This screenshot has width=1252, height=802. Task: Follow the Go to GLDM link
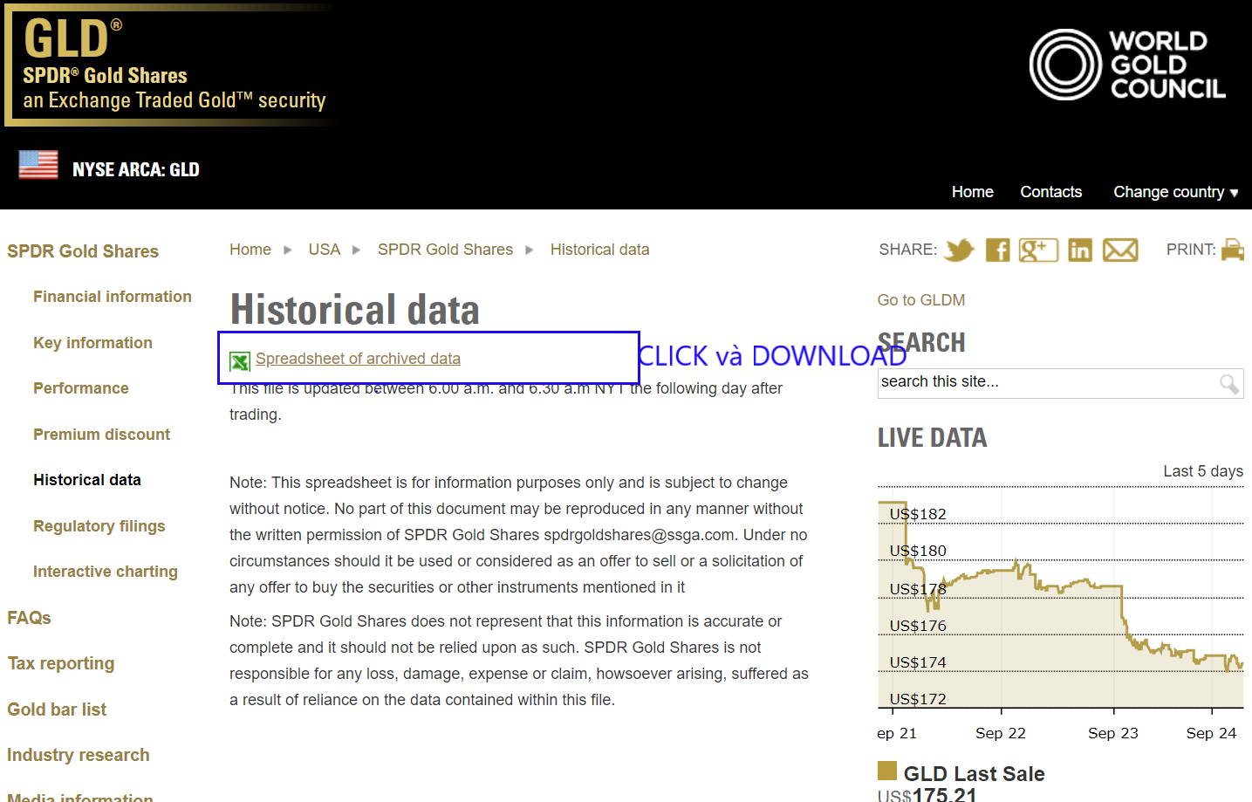coord(921,300)
